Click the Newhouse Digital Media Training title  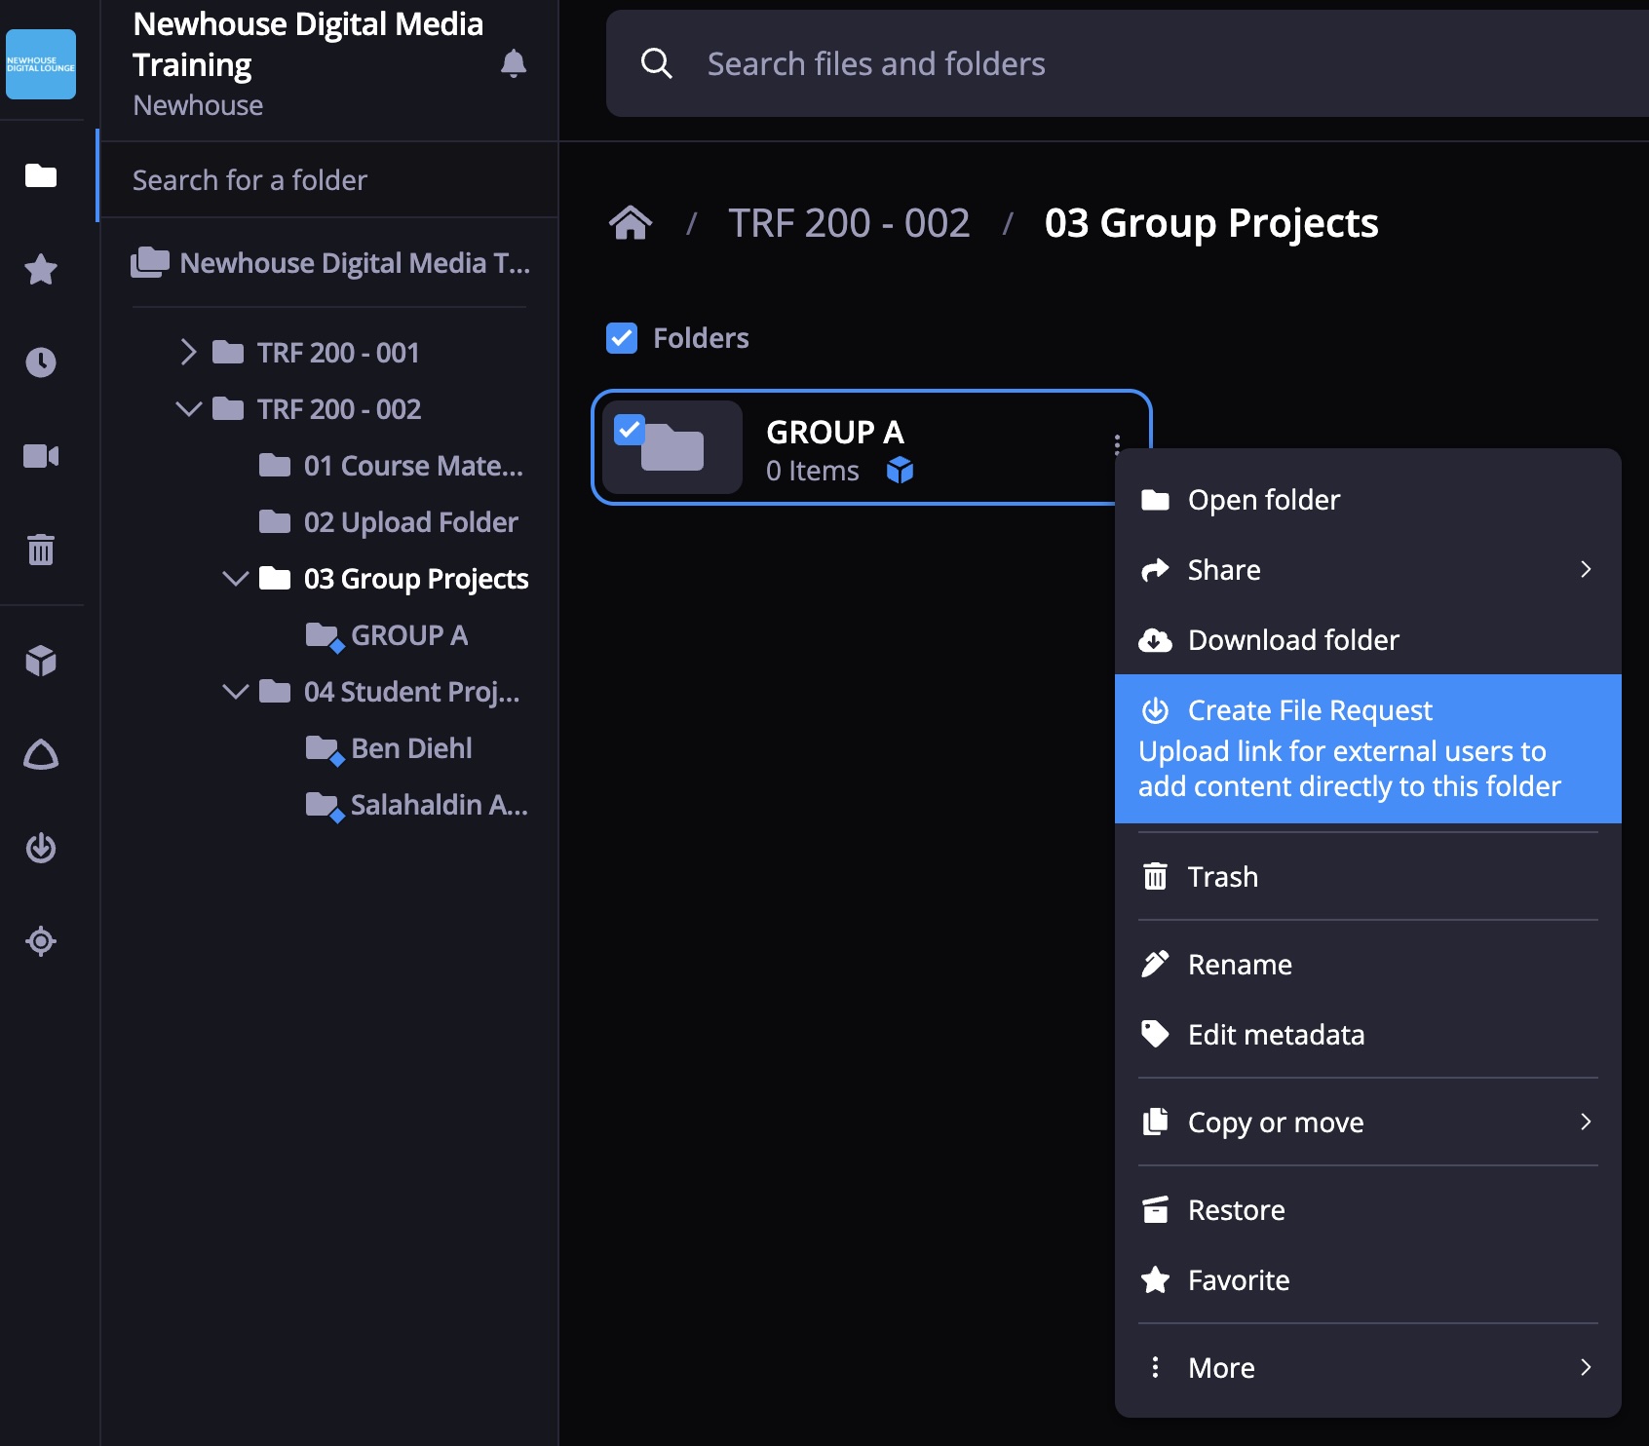point(308,44)
